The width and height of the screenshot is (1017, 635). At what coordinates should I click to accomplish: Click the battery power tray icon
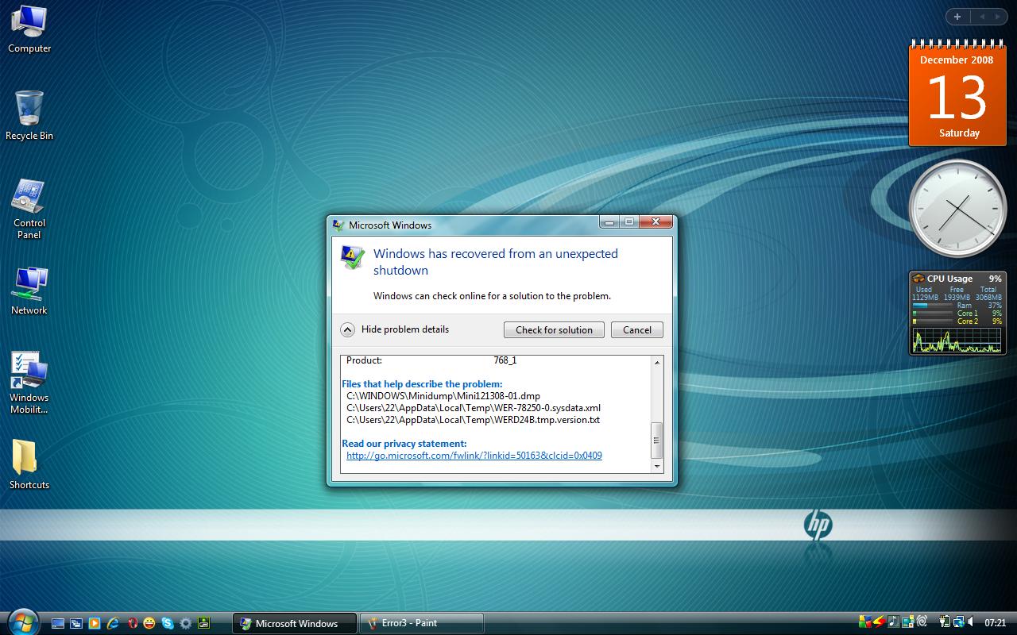tap(945, 622)
